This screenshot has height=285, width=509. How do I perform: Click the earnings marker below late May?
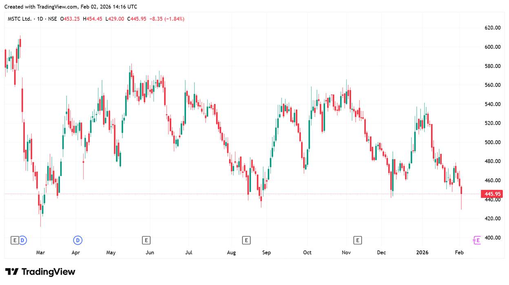[x=146, y=240]
